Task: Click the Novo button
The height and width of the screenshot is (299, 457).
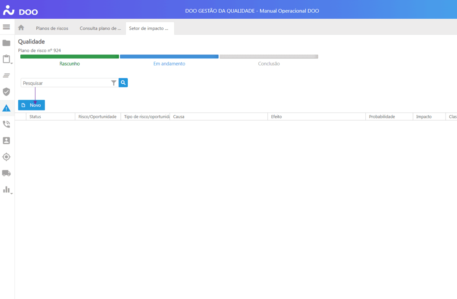Action: pyautogui.click(x=32, y=105)
